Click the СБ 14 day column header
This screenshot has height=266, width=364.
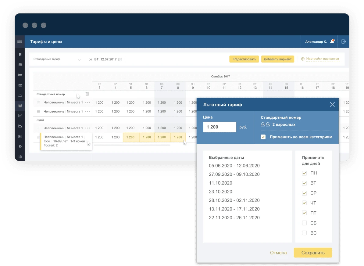click(270, 86)
